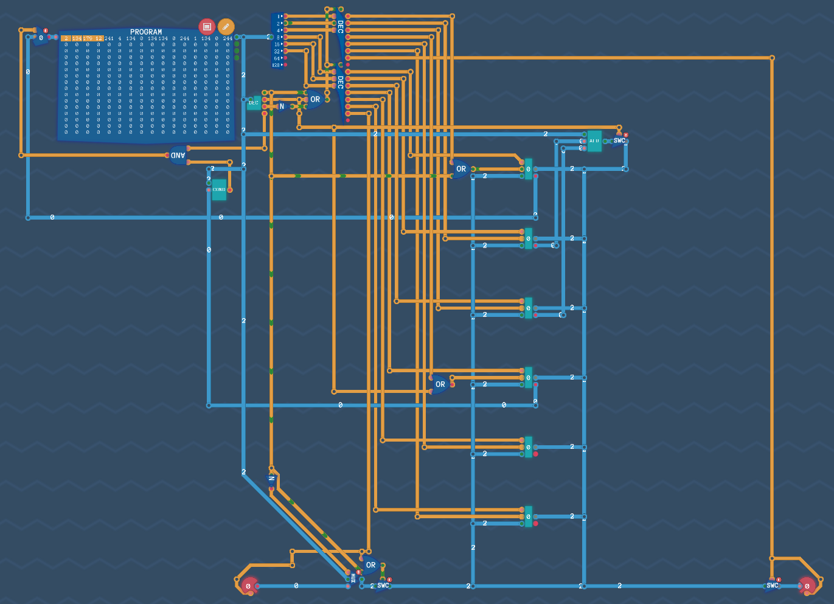Select the lower DEC decoder component

pos(339,85)
